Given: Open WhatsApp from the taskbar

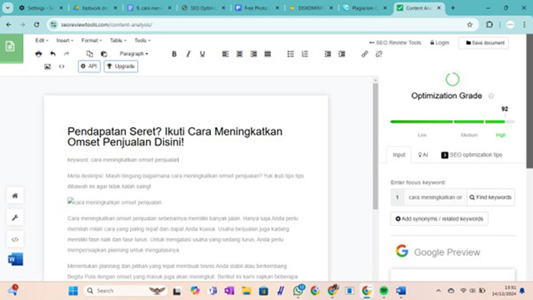Looking at the screenshot, I should (x=298, y=291).
